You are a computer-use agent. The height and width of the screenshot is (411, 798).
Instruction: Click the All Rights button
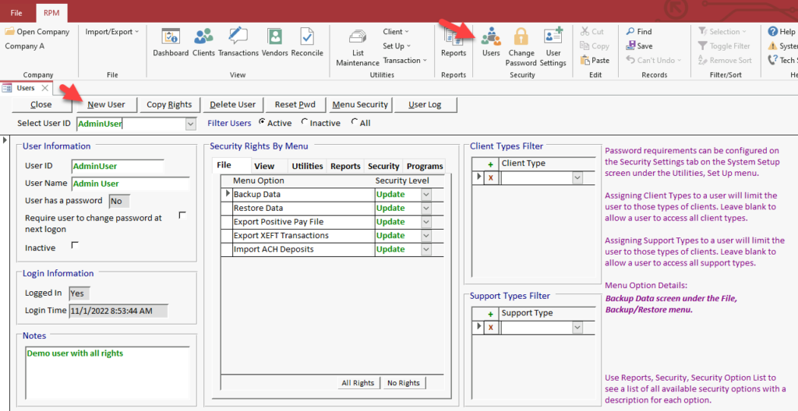[358, 383]
